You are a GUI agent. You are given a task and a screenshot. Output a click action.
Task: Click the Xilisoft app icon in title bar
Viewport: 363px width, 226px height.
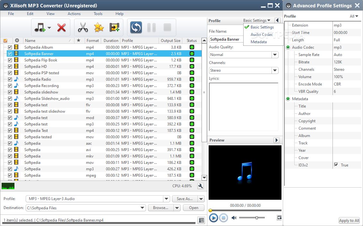point(6,5)
